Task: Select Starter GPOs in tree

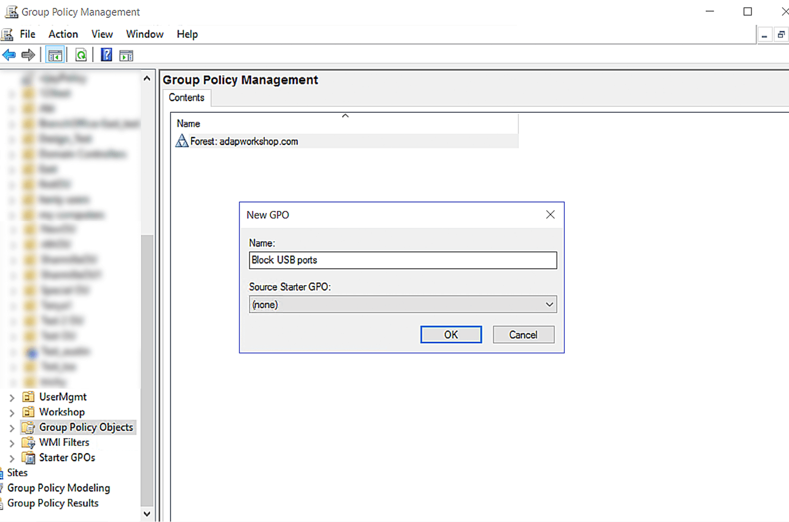Action: [x=67, y=457]
